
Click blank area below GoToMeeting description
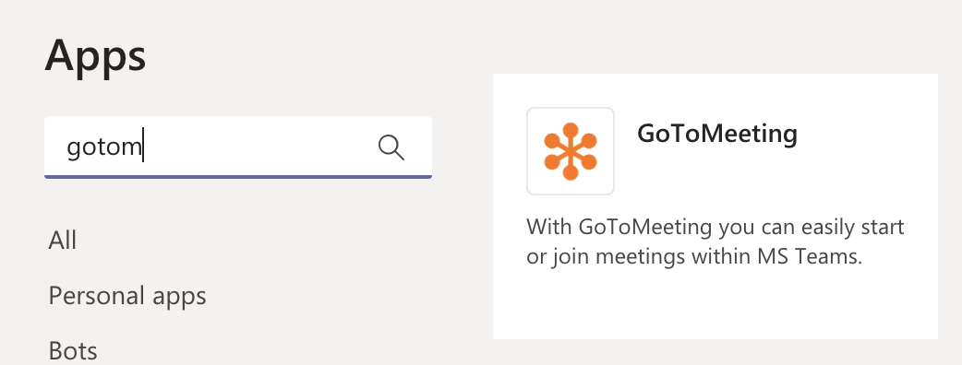(715, 304)
